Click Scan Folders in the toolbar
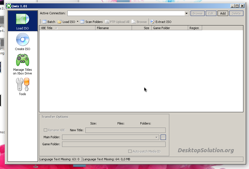 92,22
